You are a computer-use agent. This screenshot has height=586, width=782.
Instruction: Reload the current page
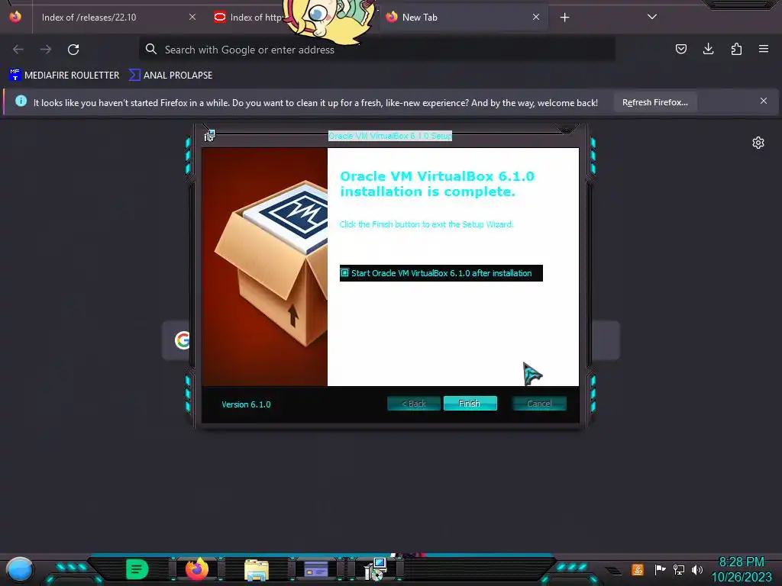click(x=73, y=50)
